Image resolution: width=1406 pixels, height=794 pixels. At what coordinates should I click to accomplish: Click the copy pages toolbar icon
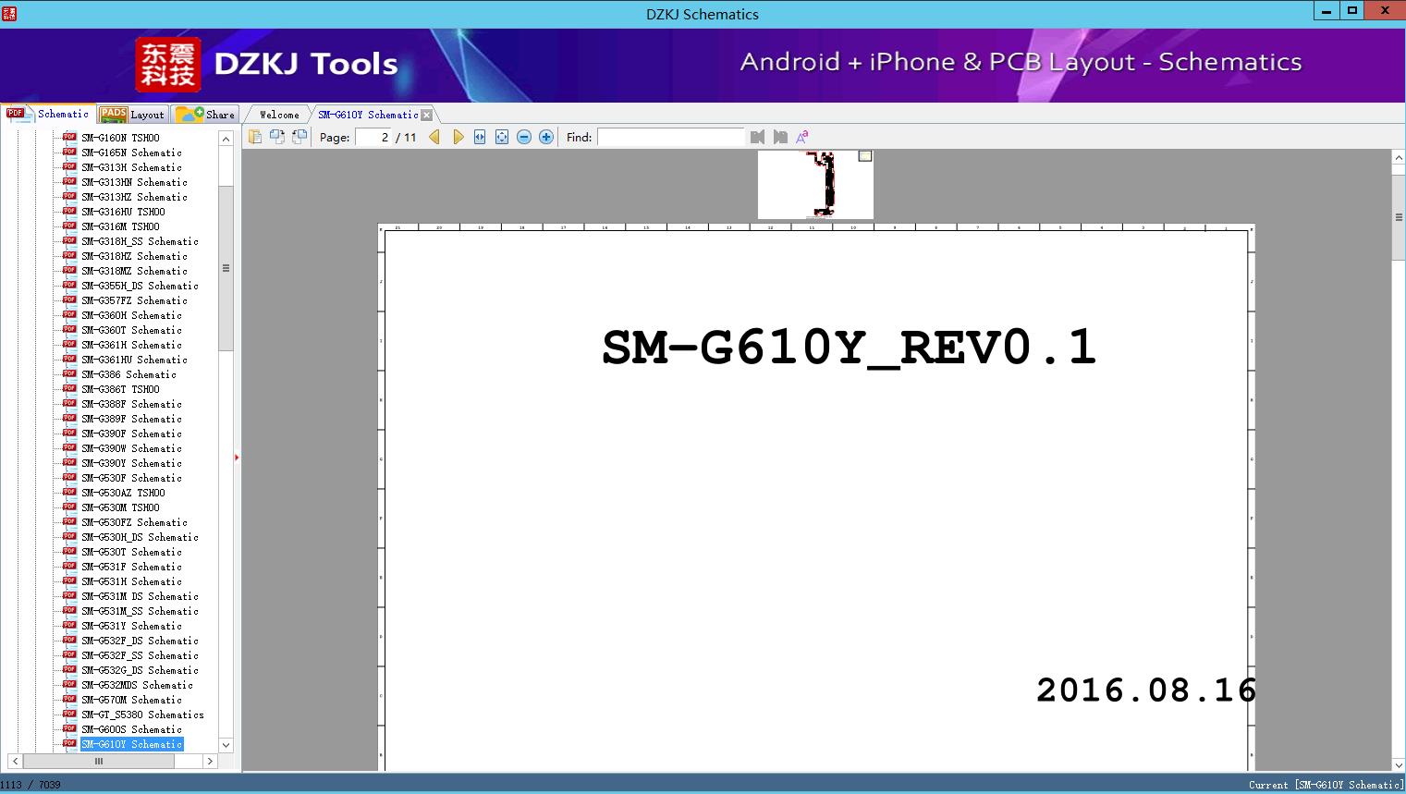pos(254,137)
